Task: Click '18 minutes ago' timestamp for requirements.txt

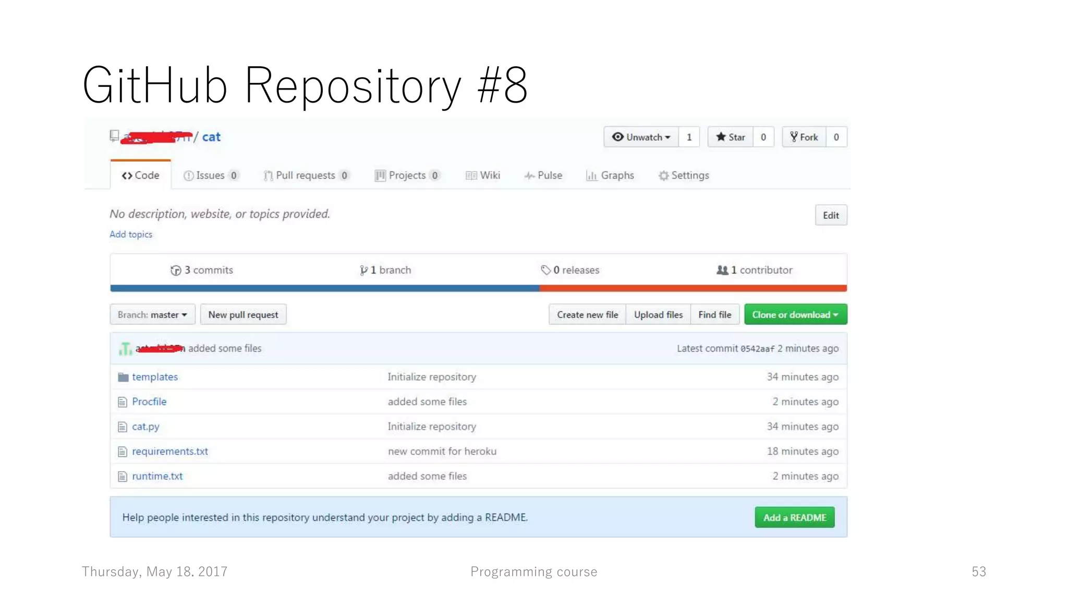Action: pos(803,452)
